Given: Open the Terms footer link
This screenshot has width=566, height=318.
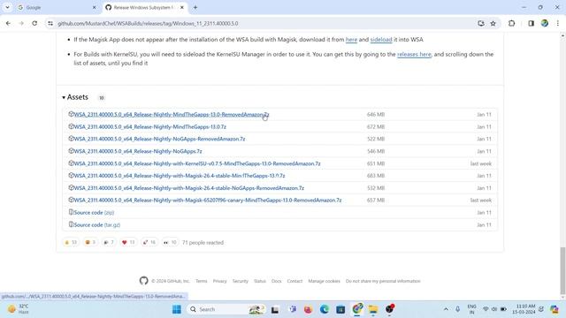Looking at the screenshot, I should pyautogui.click(x=202, y=281).
